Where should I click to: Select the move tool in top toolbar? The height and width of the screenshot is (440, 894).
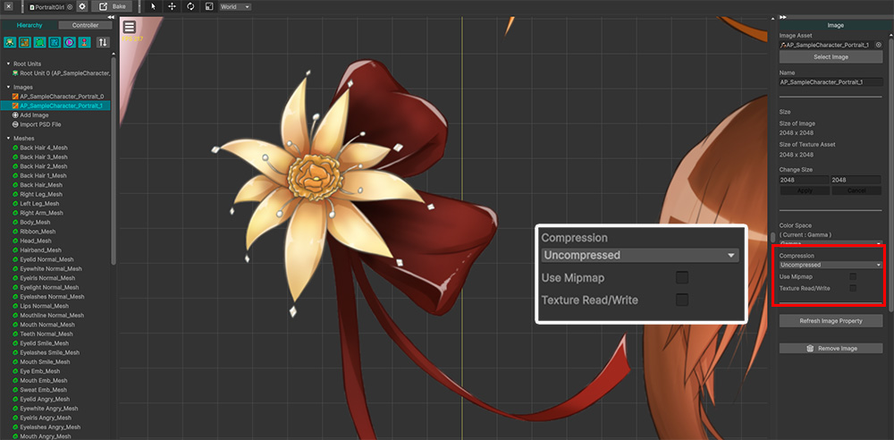tap(172, 7)
